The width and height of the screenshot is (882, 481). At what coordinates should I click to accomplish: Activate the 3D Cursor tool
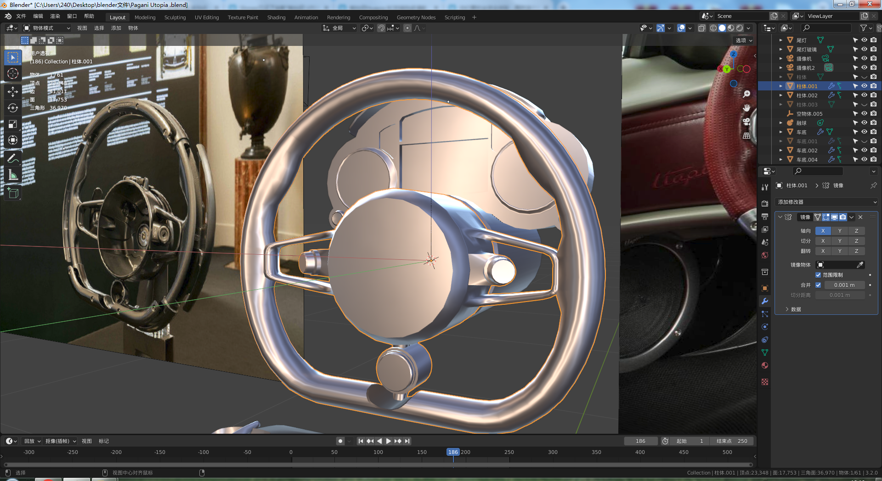pyautogui.click(x=13, y=73)
